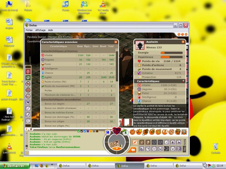Click the feather icon in Caractéristiques header
Screen dimensions: 226x169
coord(183,81)
